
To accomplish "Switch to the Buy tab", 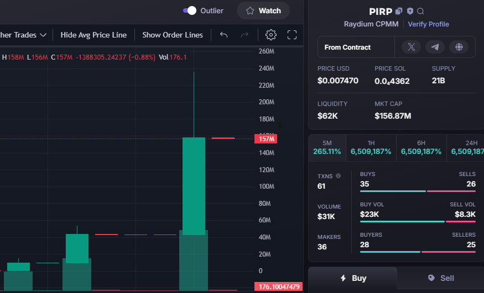I will coord(353,278).
